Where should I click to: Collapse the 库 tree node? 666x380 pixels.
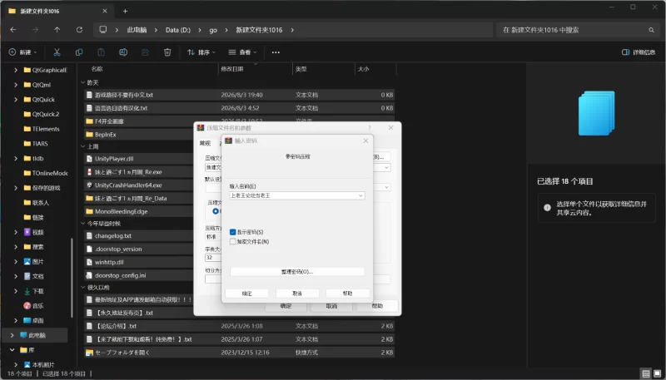pos(12,350)
